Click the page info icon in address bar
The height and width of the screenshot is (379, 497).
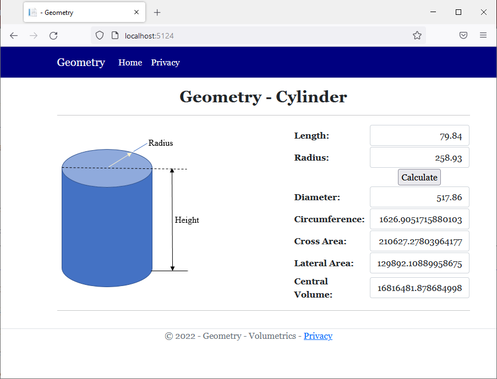tap(115, 36)
